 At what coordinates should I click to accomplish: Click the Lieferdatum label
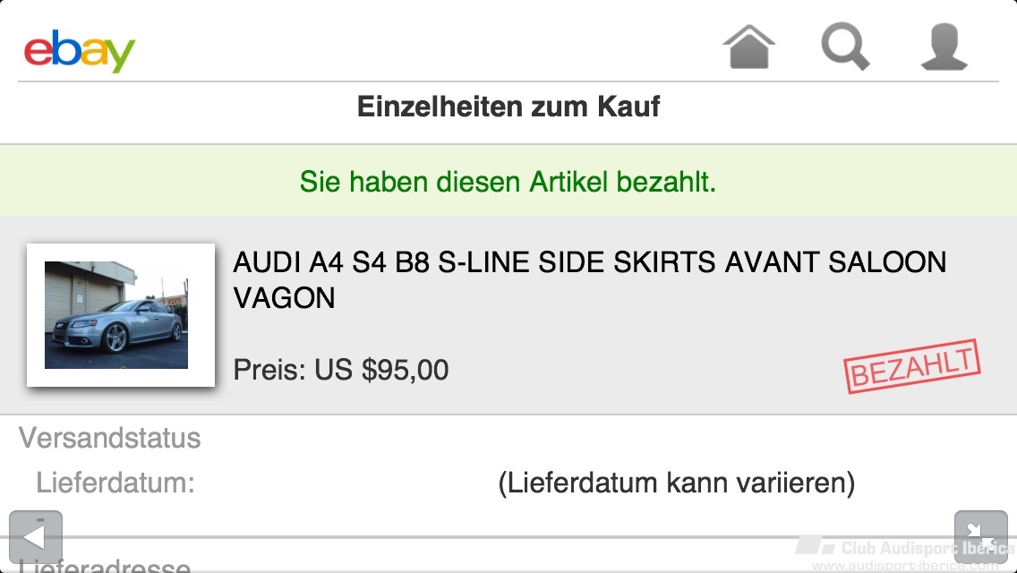pos(115,483)
